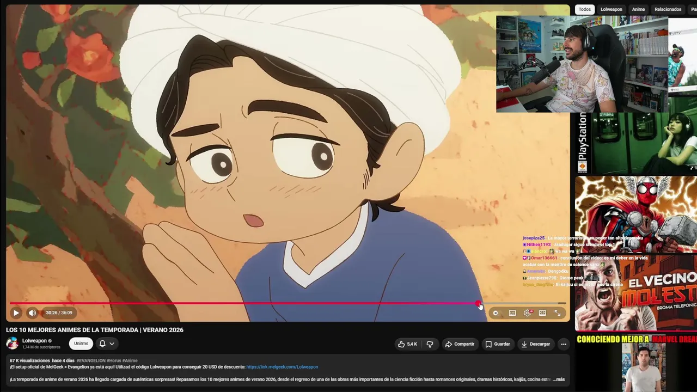Screen dimensions: 697x392
Task: Play the video with the play button
Action: tap(16, 313)
